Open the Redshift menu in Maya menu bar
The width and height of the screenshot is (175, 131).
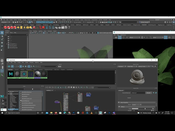click(x=105, y=20)
